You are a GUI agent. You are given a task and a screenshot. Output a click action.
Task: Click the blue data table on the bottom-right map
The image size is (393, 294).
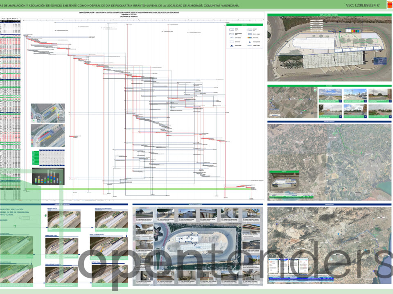tap(301, 279)
